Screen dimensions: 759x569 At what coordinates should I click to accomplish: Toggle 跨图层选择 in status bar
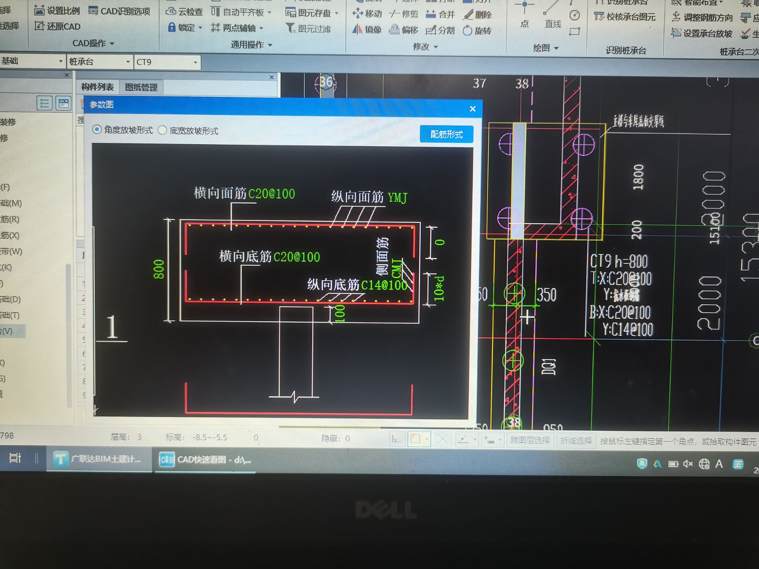tap(530, 440)
